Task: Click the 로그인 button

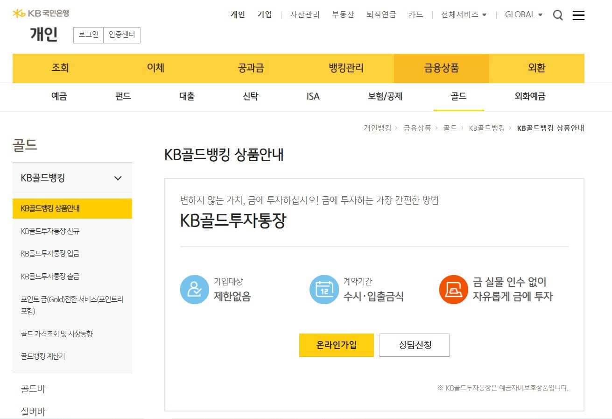Action: [88, 35]
